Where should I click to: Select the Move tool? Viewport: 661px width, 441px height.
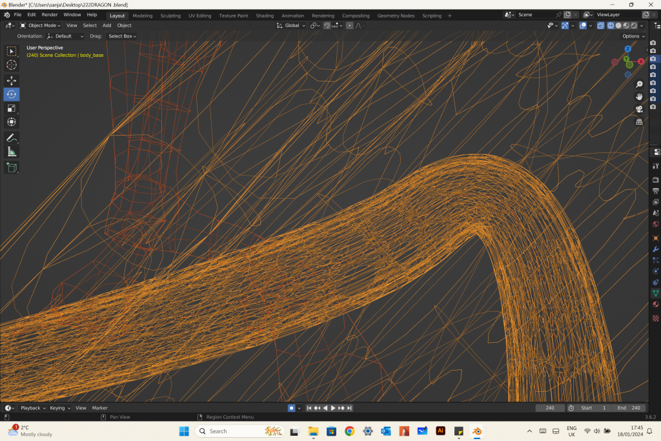click(12, 81)
